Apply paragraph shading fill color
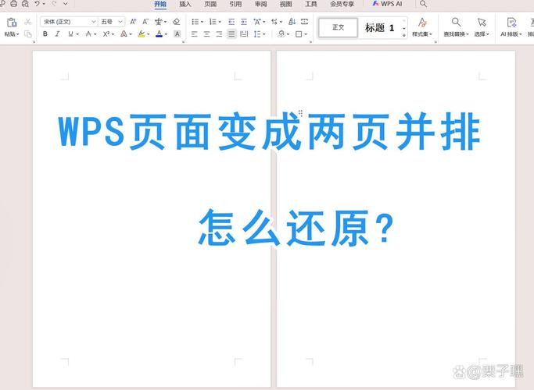Image resolution: width=534 pixels, height=390 pixels. click(281, 34)
